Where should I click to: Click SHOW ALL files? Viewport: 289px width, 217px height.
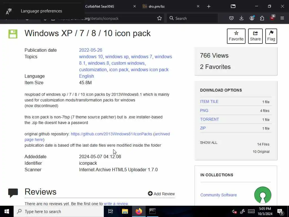(x=209, y=143)
